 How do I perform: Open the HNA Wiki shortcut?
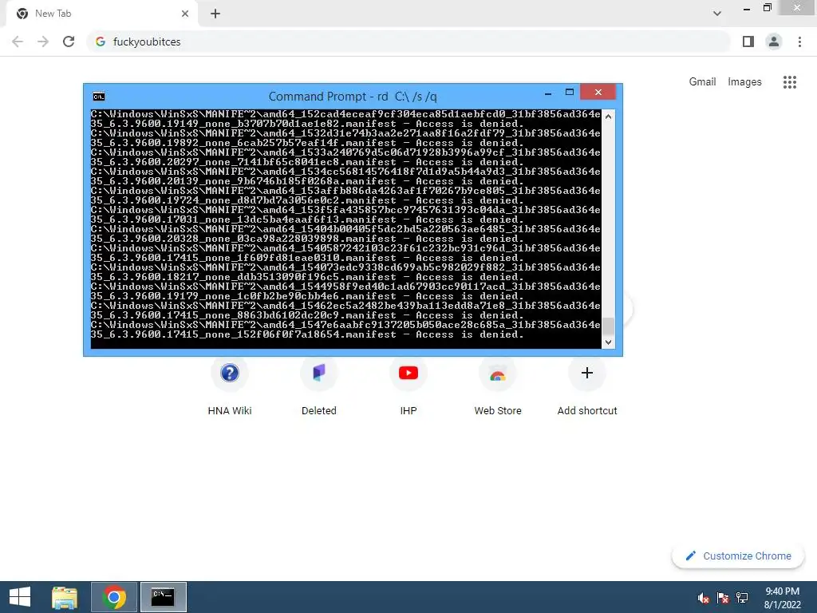[x=230, y=386]
